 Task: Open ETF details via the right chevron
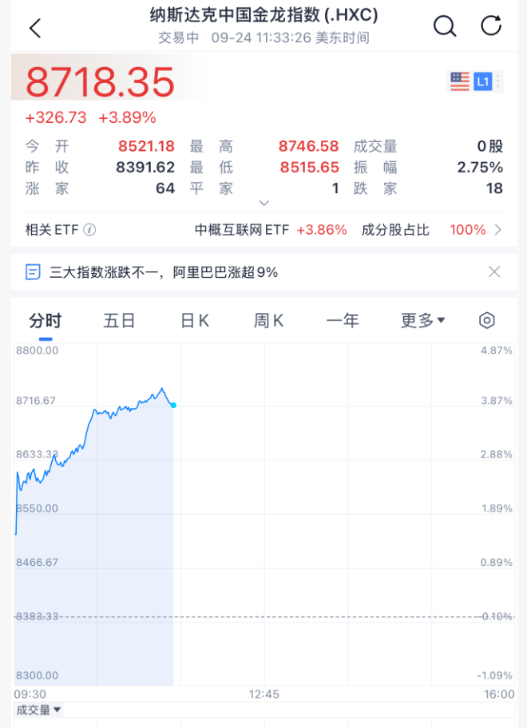[498, 229]
